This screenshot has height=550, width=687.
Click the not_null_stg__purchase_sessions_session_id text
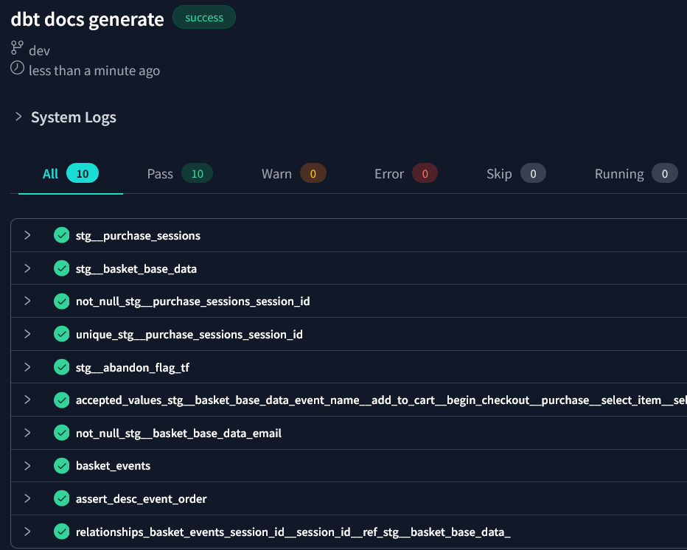[193, 302]
